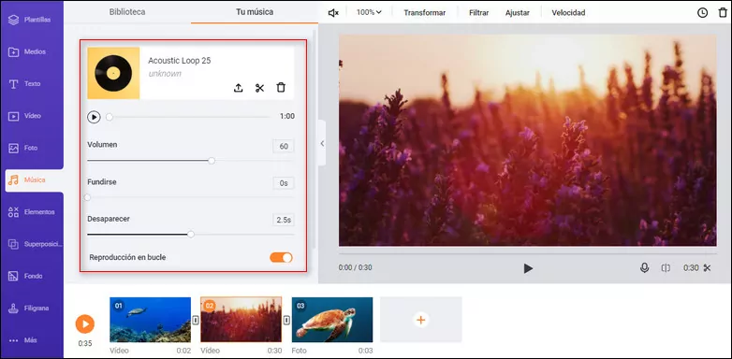Click transition icon between clips 02 and 03

click(286, 320)
